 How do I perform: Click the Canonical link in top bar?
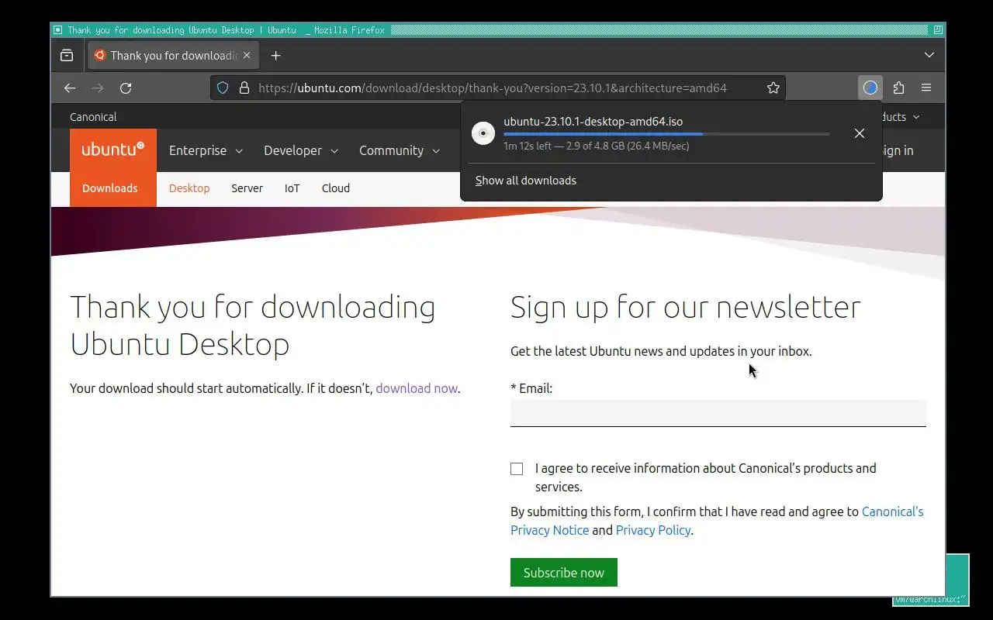tap(93, 117)
